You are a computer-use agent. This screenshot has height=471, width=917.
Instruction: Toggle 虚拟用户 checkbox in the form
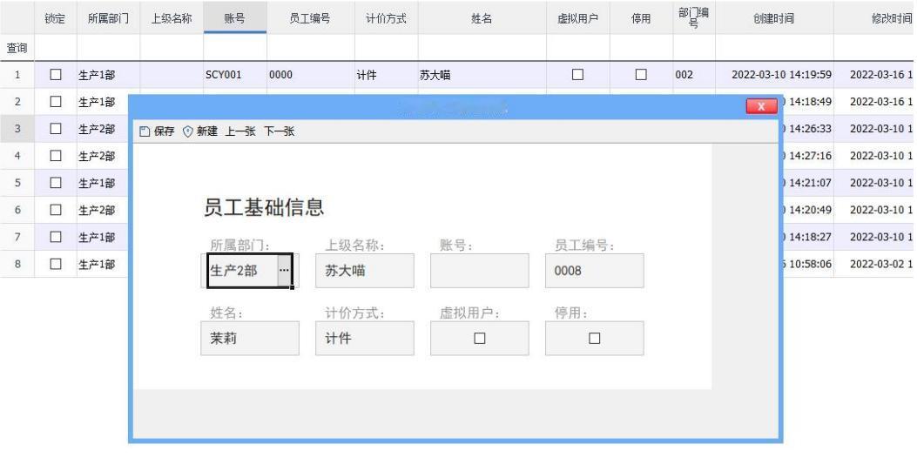[480, 339]
